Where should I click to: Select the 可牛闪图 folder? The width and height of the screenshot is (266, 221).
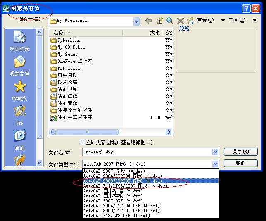click(64, 75)
